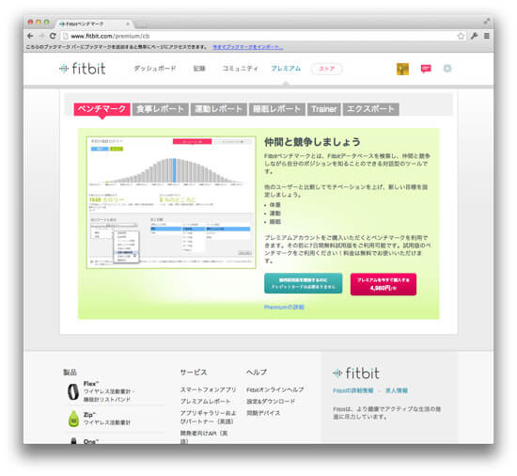Click the pink buy Premium 4,000円 button
This screenshot has width=517, height=476.
coord(384,284)
